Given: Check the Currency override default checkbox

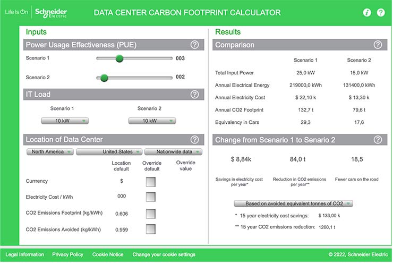Looking at the screenshot, I should [151, 182].
